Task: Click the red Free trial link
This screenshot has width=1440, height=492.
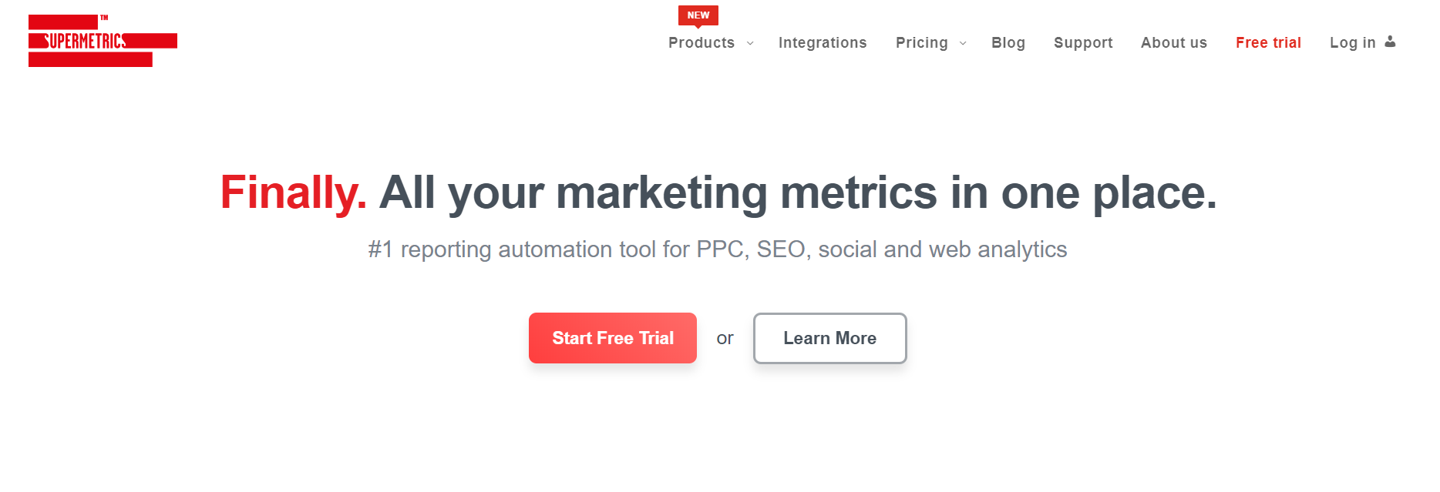Action: pos(1268,43)
